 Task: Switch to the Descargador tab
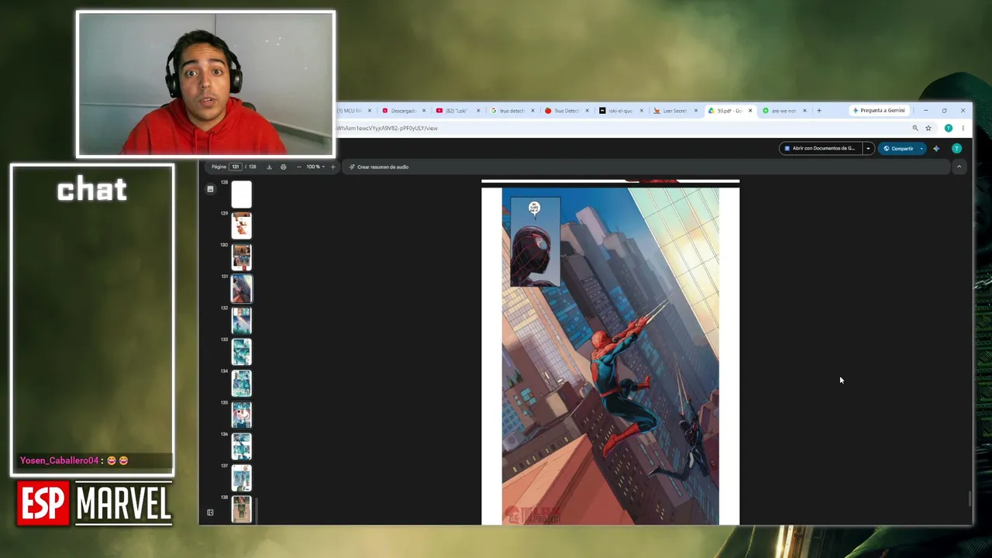click(x=404, y=111)
